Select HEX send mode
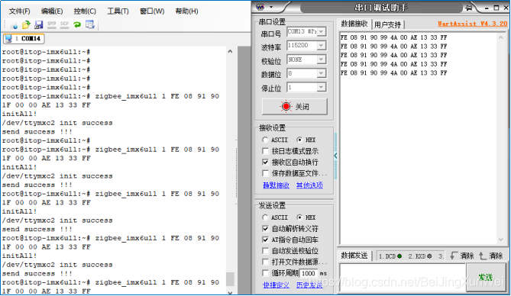 [306, 217]
